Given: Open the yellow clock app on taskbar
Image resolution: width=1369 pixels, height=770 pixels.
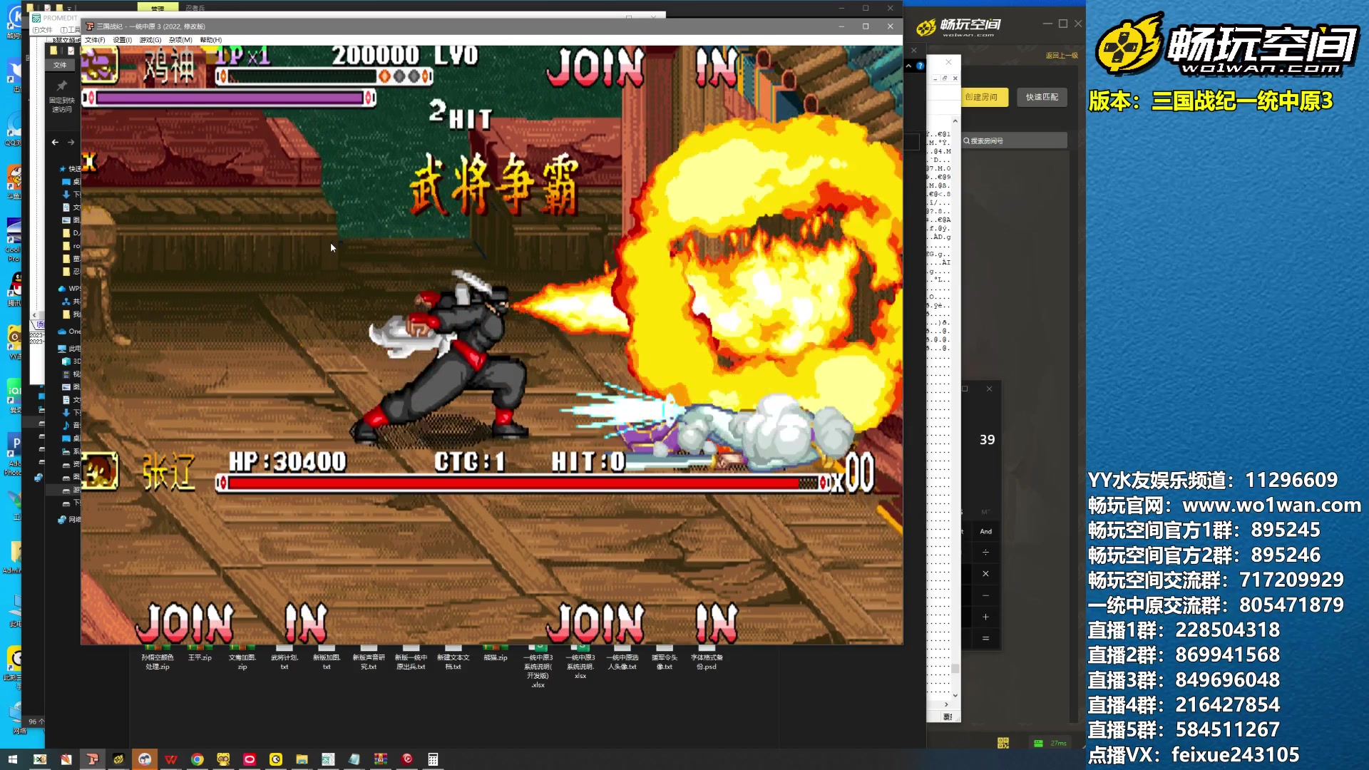Looking at the screenshot, I should pyautogui.click(x=276, y=759).
